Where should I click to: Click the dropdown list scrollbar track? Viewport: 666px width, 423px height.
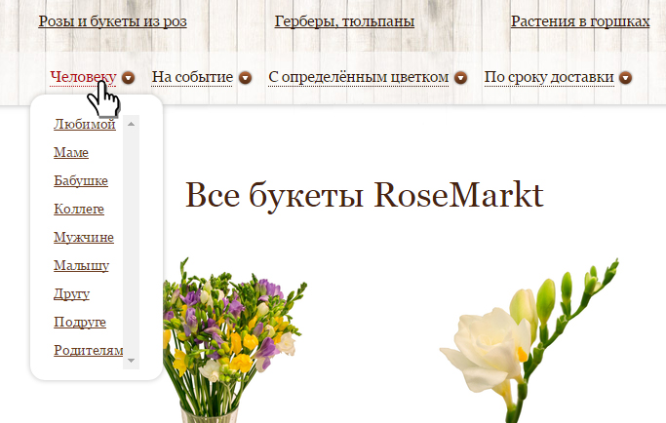pyautogui.click(x=132, y=242)
